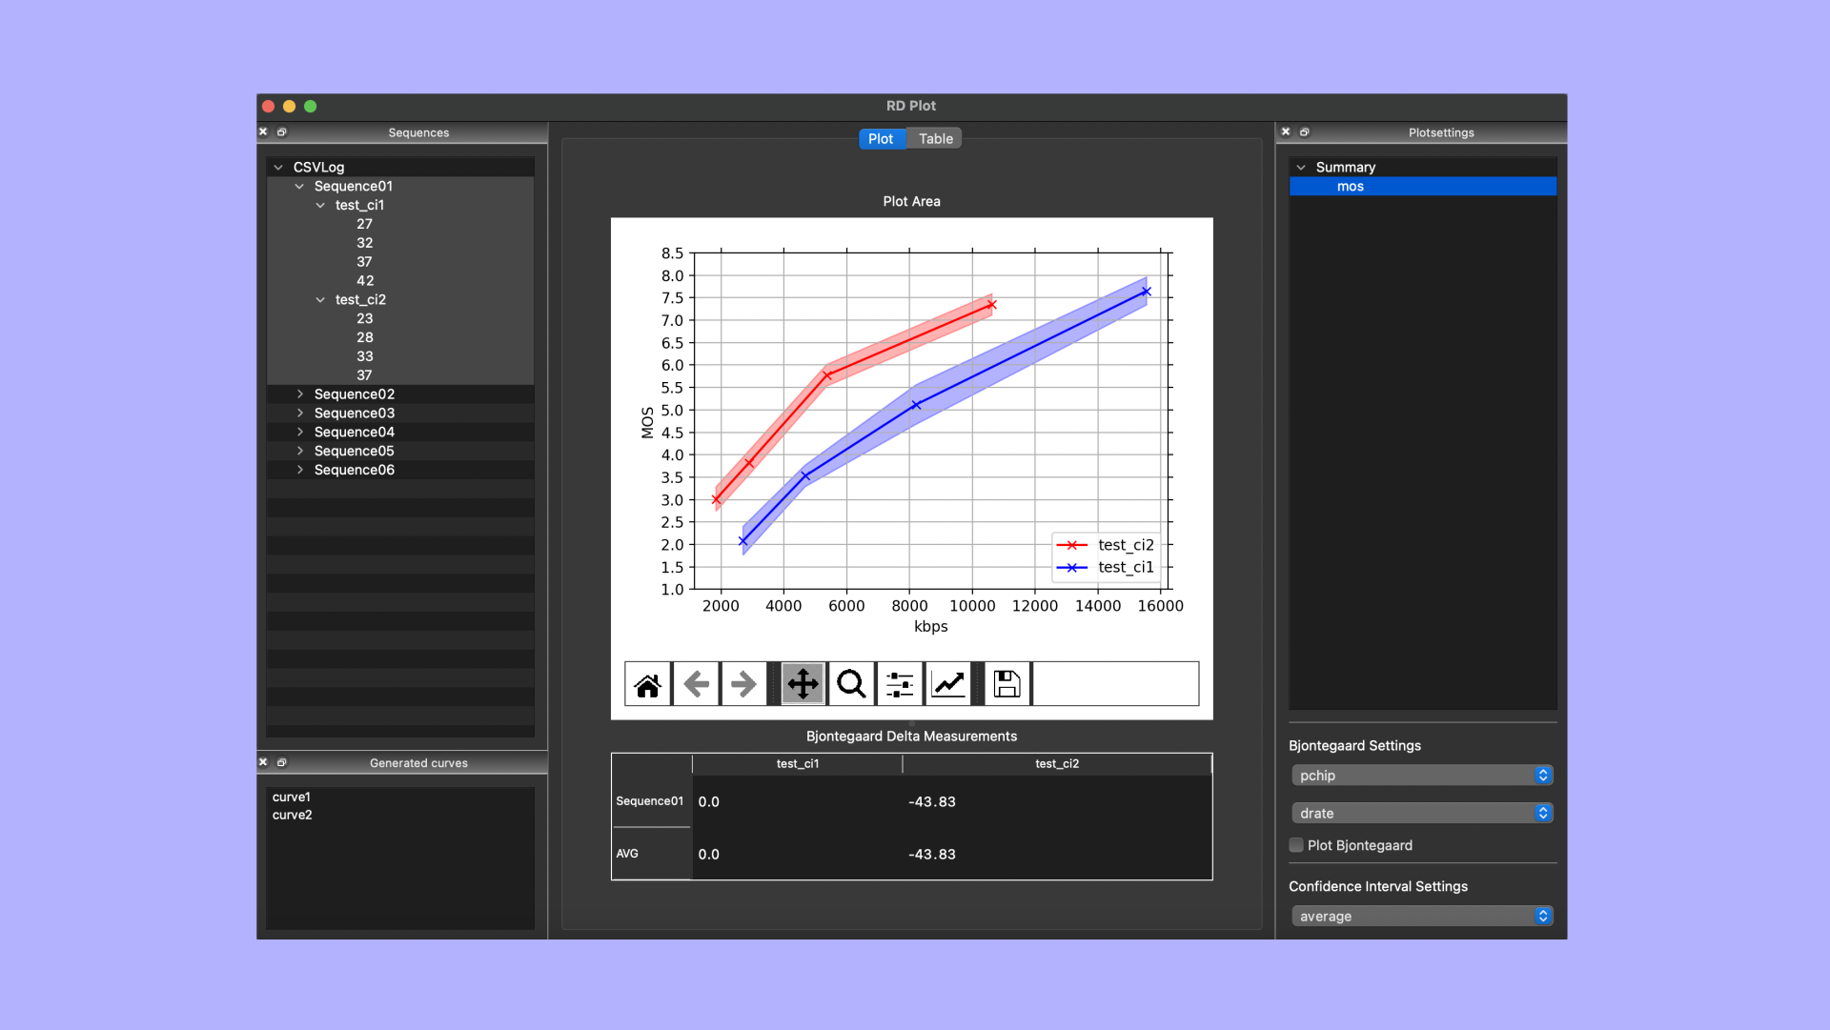1830x1030 pixels.
Task: Click the -43.83 cell in Sequence01 row
Action: [1057, 802]
